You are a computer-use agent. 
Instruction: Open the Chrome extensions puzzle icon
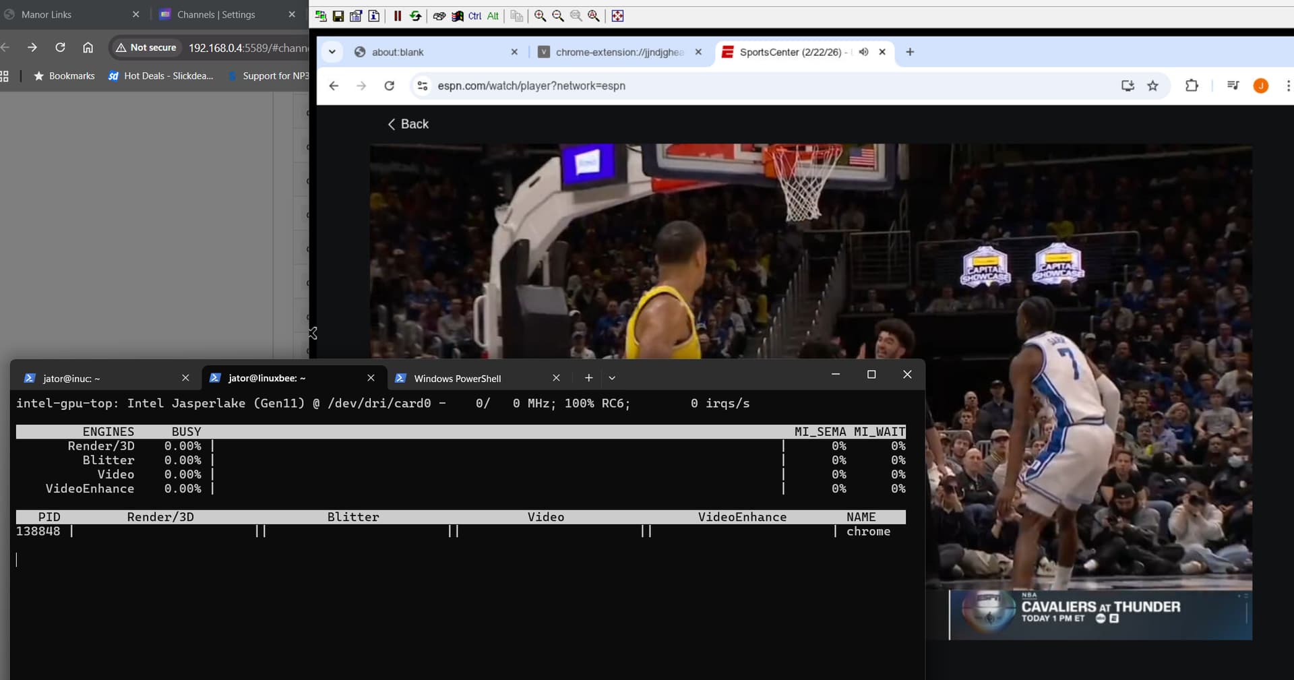(x=1192, y=86)
